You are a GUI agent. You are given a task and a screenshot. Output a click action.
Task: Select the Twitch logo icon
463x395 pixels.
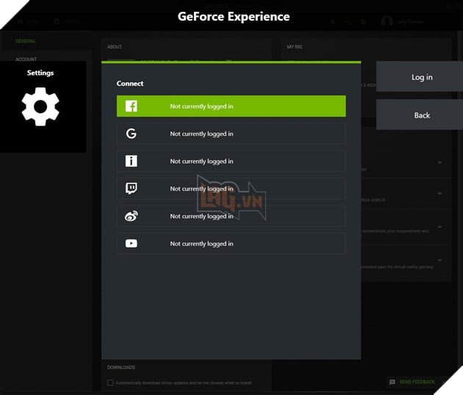131,188
